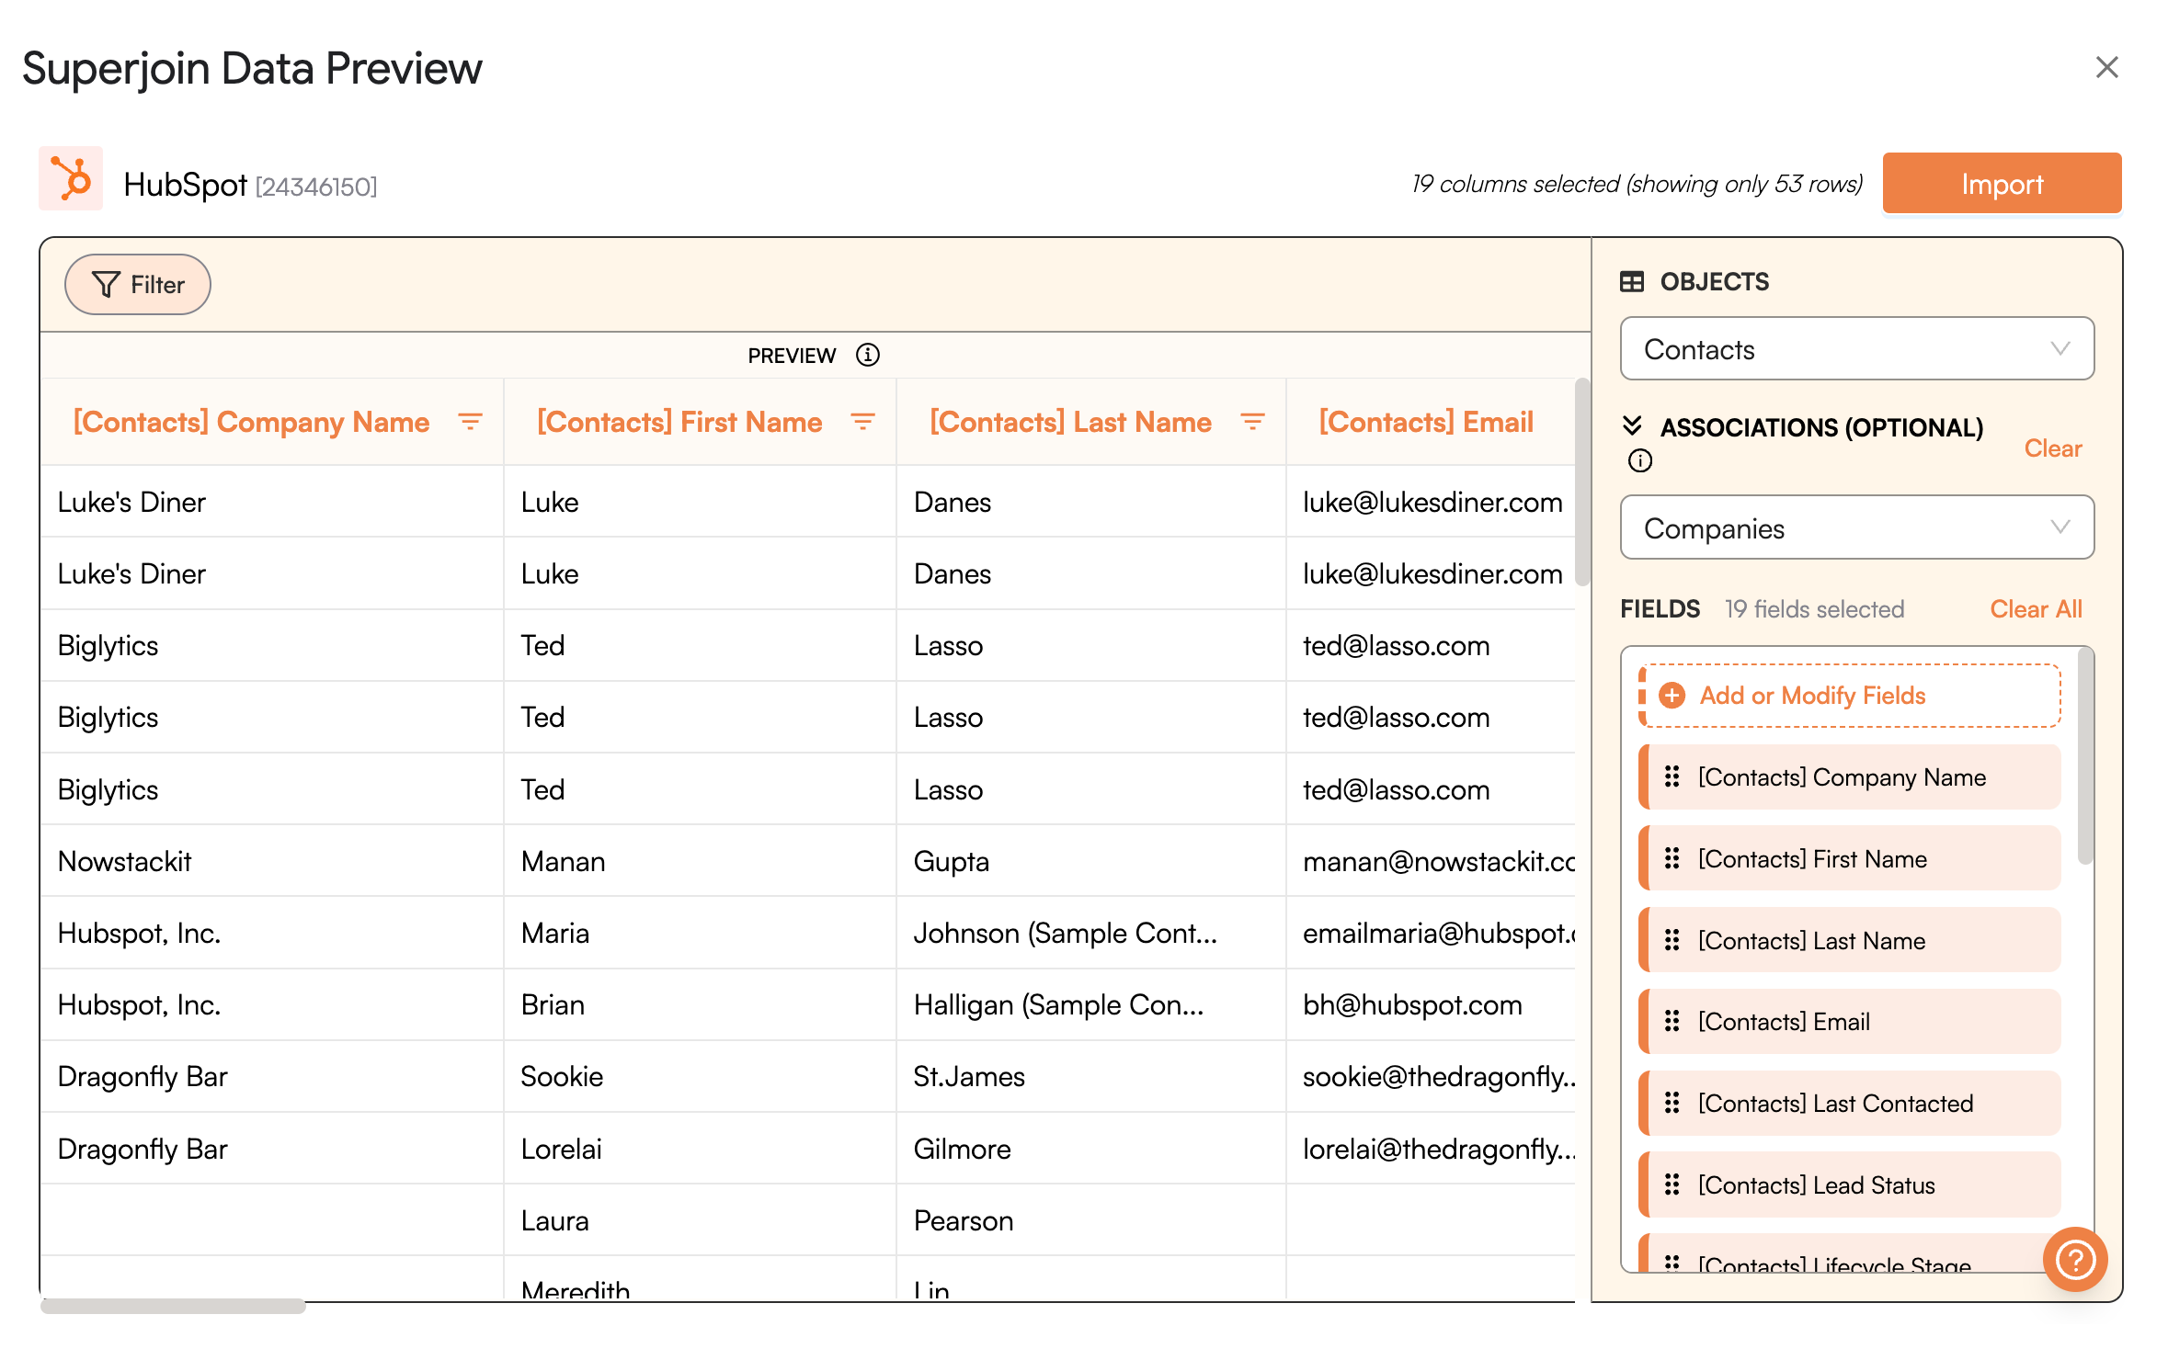Click Clear next to Associations
Screen dimensions: 2168x1360
click(x=2052, y=448)
